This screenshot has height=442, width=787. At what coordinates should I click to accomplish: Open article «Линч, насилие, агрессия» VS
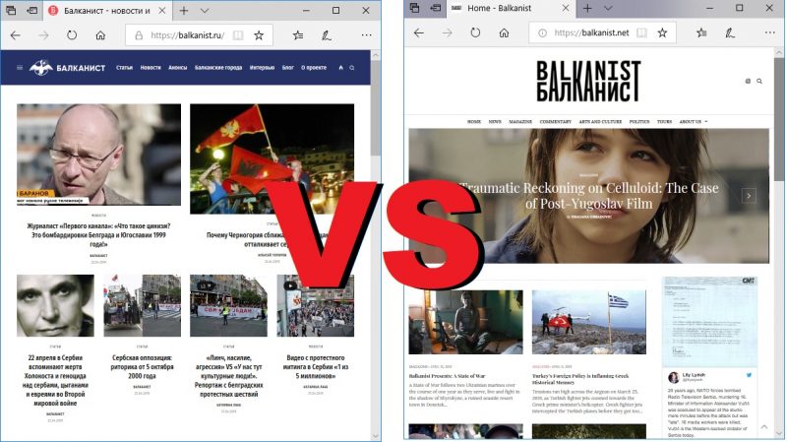click(x=228, y=376)
